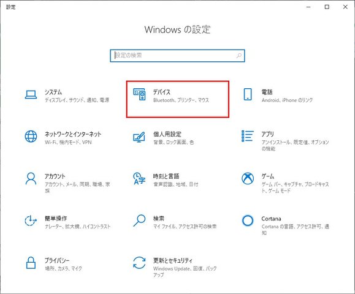This screenshot has height=294, width=355.
Task: Select アカウント title
Action: tap(55, 176)
